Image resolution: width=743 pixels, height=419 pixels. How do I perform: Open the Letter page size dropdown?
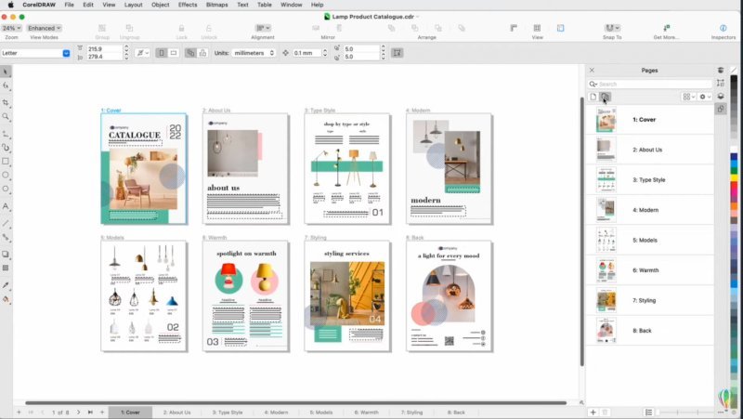(x=35, y=53)
